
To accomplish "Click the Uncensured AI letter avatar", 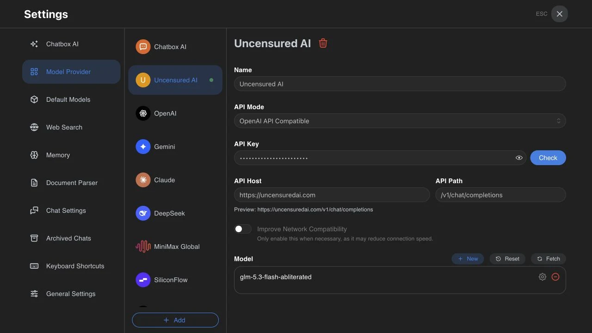I will click(x=143, y=80).
